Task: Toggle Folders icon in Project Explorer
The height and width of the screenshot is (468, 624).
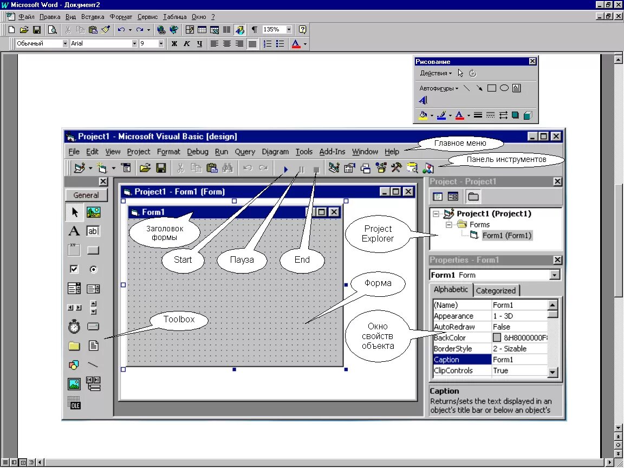Action: (x=473, y=197)
